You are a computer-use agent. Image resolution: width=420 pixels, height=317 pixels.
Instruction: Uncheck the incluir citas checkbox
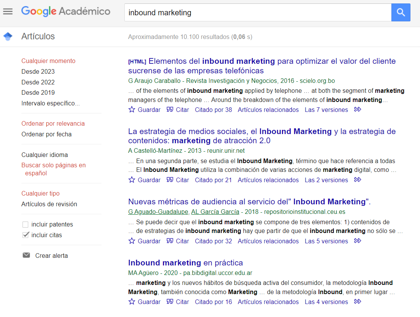click(x=26, y=235)
